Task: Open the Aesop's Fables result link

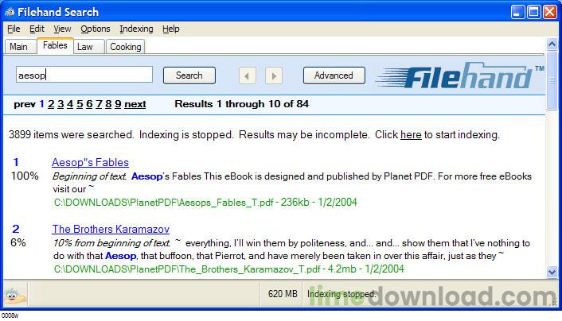Action: click(x=90, y=162)
